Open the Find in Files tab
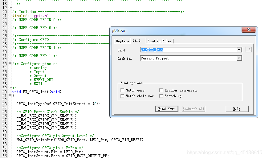 click(160, 41)
